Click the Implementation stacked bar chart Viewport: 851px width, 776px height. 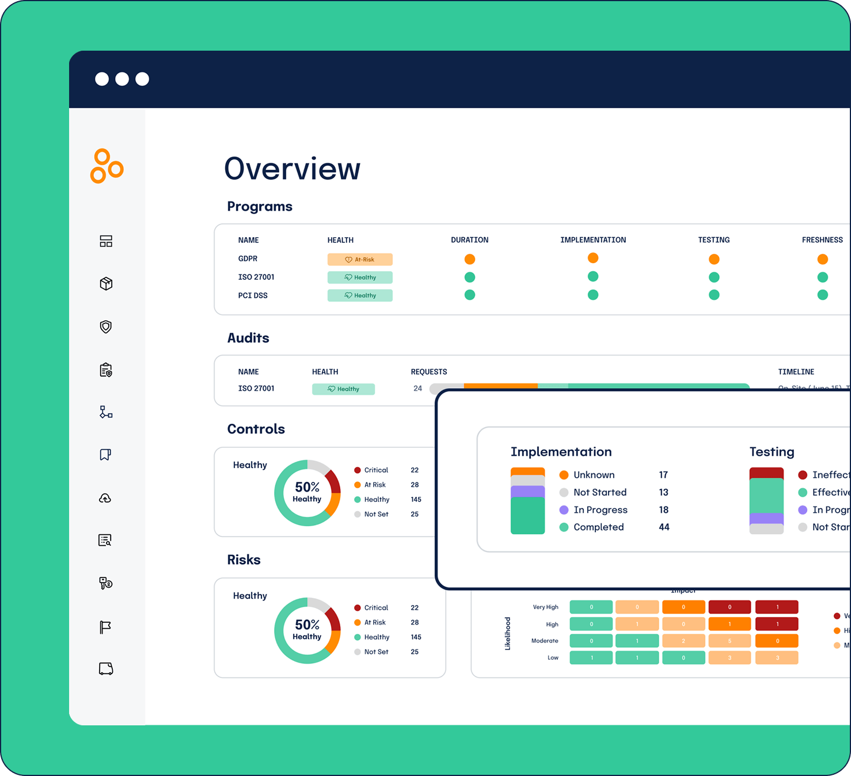pos(527,501)
